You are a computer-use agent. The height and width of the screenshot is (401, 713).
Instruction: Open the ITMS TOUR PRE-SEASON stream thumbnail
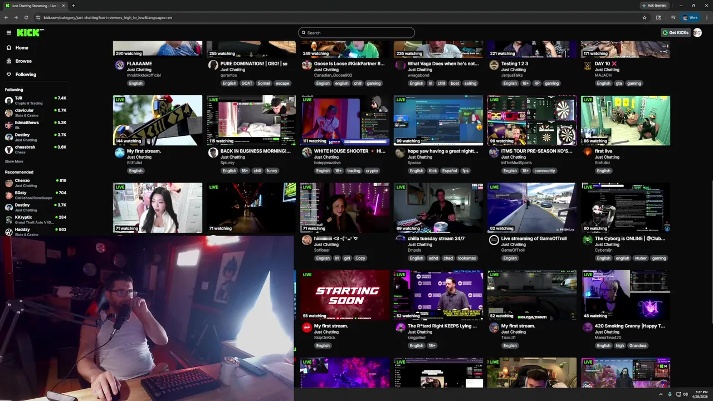(x=532, y=120)
